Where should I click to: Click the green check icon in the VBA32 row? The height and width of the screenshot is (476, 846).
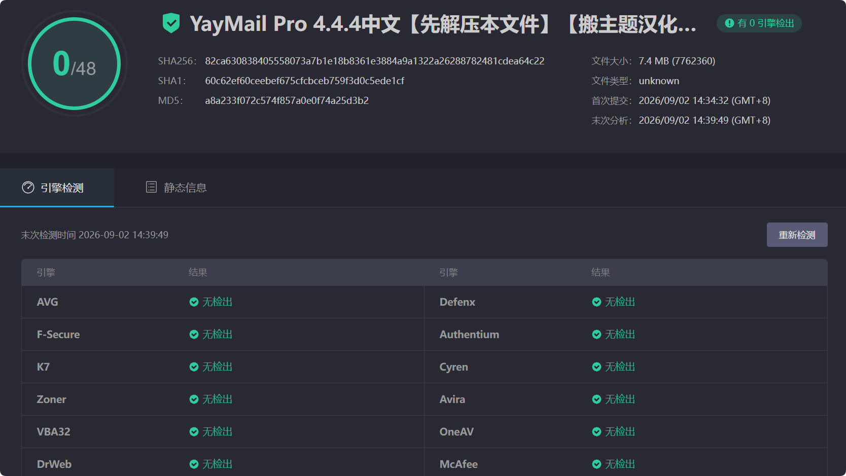194,432
